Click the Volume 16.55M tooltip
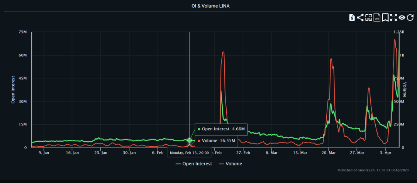Viewport: 417px width, 183px height. 219,141
